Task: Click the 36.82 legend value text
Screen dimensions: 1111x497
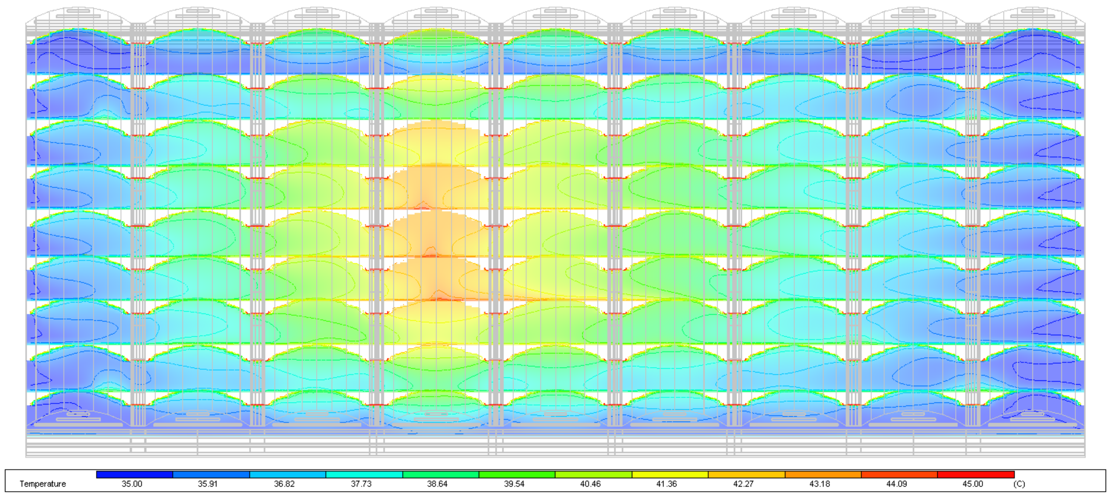Action: (x=284, y=484)
